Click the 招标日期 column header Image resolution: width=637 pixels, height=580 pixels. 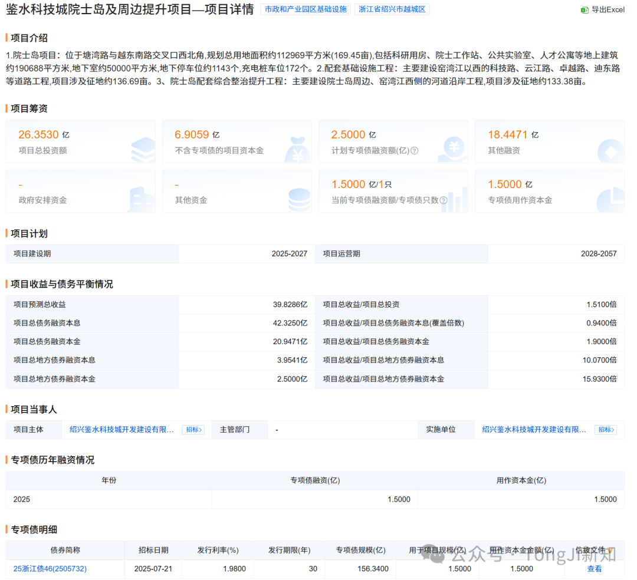click(x=153, y=550)
